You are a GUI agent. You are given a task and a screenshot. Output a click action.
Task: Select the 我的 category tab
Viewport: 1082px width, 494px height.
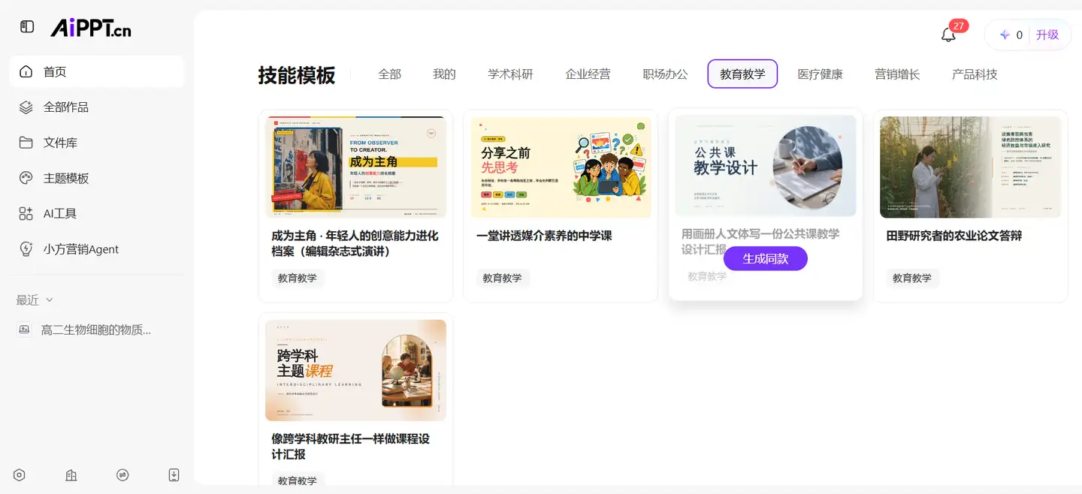point(445,74)
